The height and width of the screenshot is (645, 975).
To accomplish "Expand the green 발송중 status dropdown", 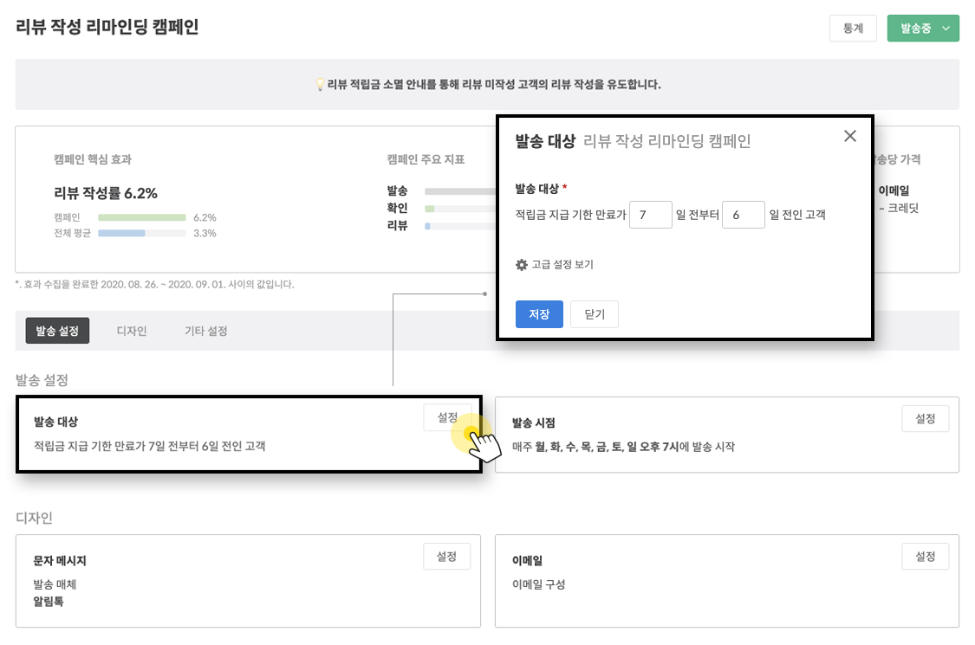I will pyautogui.click(x=923, y=29).
